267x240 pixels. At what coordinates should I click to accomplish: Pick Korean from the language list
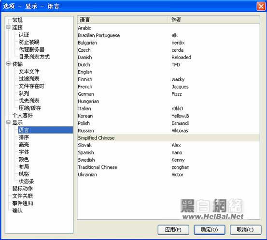pos(169,116)
